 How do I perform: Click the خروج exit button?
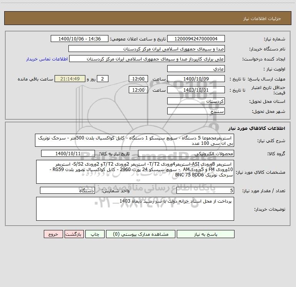pos(53,234)
